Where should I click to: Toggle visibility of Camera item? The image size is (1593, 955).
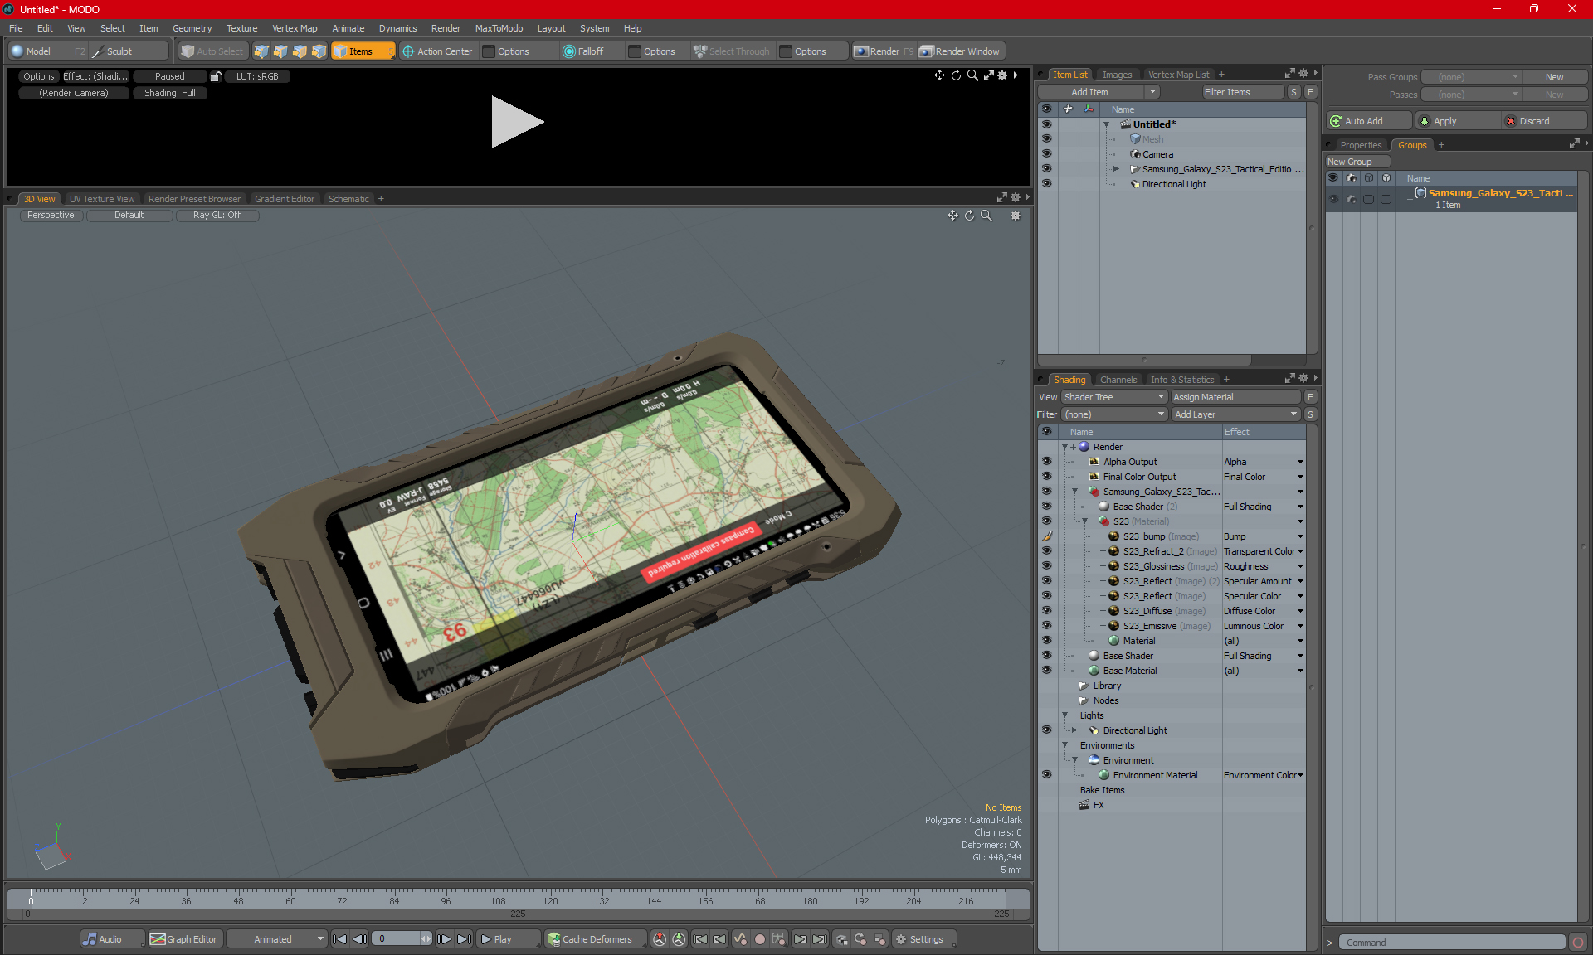[1046, 154]
